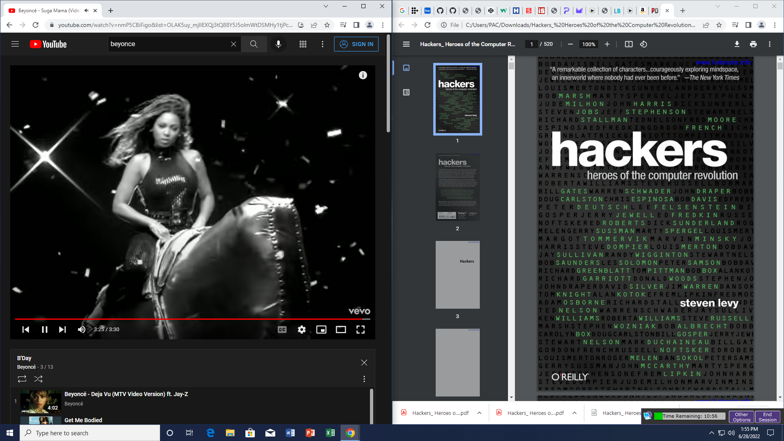
Task: Click the SIGN IN button
Action: (356, 44)
